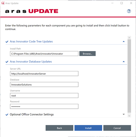The width and height of the screenshot is (136, 137).
Task: Cancel the Aras Update wizard
Action: click(x=117, y=128)
